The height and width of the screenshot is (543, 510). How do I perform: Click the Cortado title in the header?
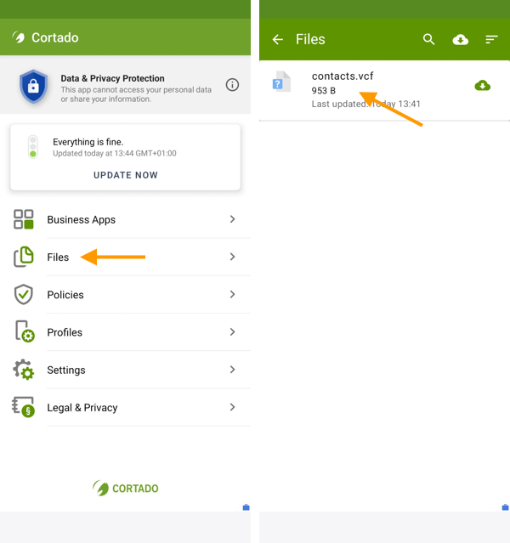(55, 37)
